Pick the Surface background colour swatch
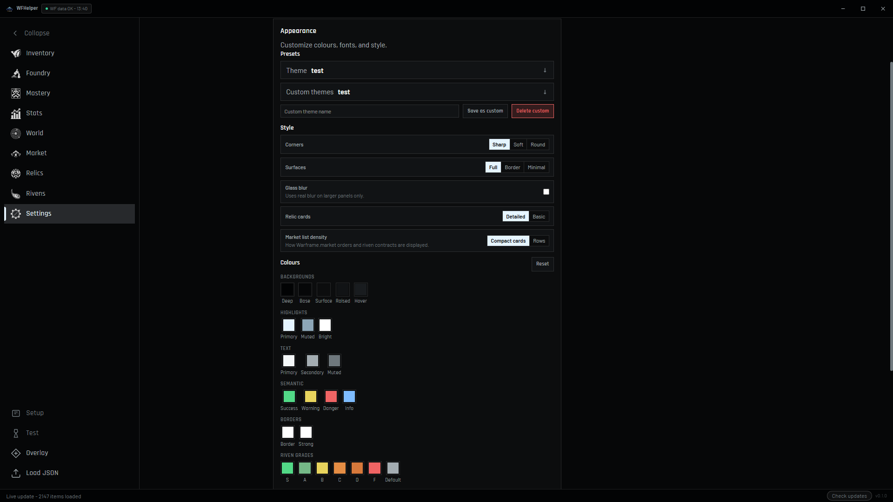 click(x=324, y=290)
